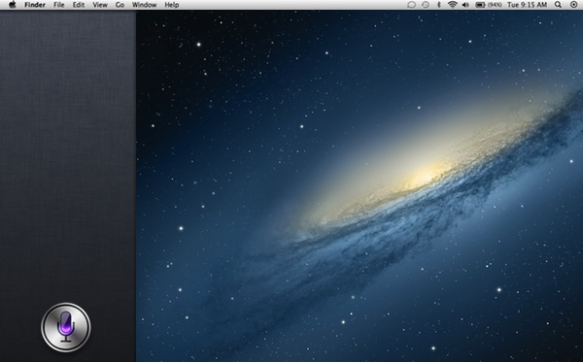The height and width of the screenshot is (362, 583).
Task: Open the View menu
Action: (x=100, y=5)
